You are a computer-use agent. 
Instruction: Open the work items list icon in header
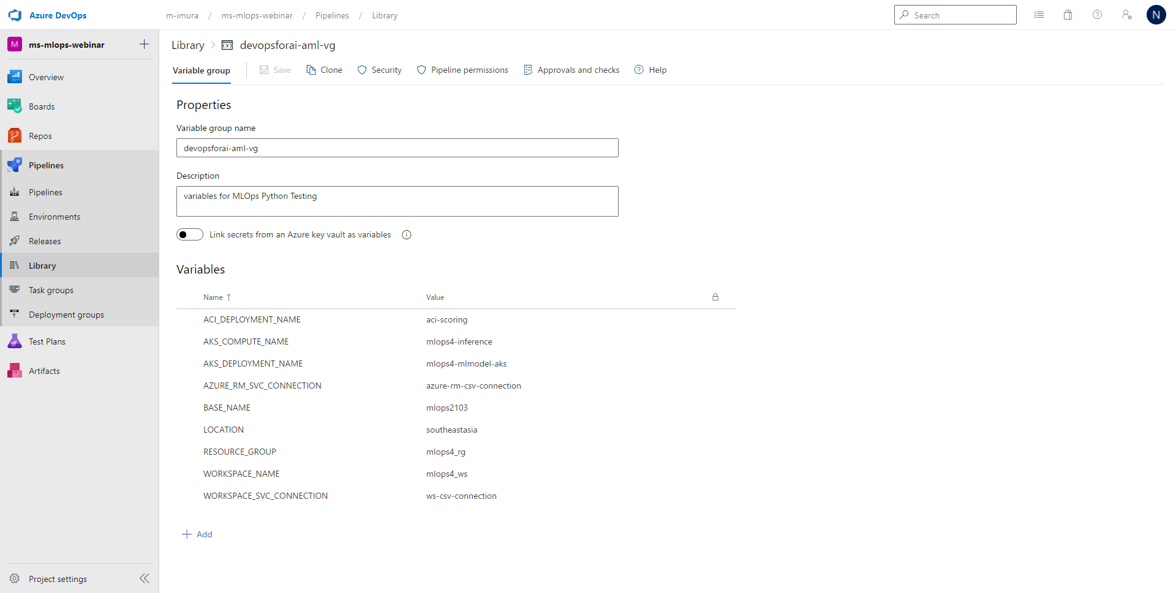(1039, 15)
